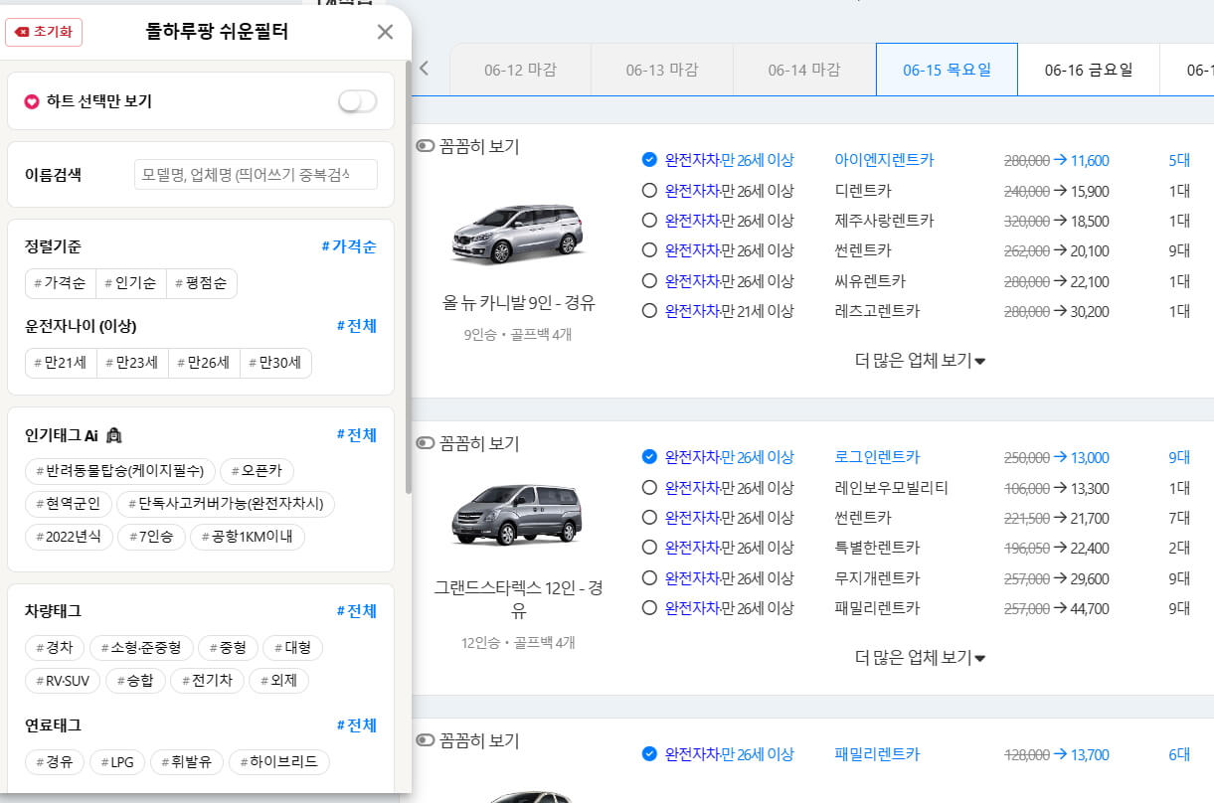Screen dimensions: 1214x803
Task: Select the #대형 vehicle tag
Action: [x=292, y=648]
